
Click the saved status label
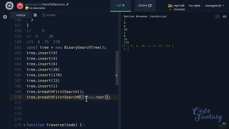click(x=51, y=15)
